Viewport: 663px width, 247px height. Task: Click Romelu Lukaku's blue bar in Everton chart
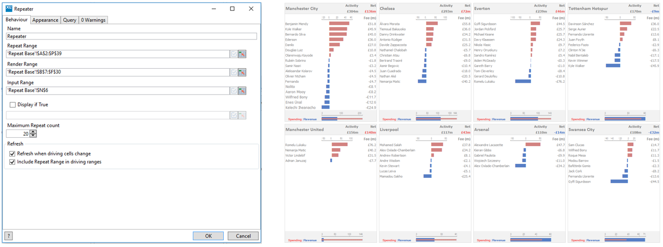tap(523, 82)
